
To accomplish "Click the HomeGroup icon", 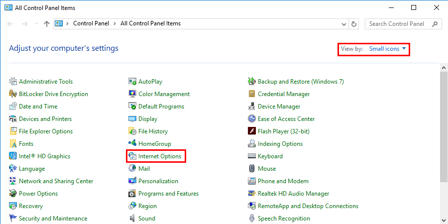I will tap(132, 144).
